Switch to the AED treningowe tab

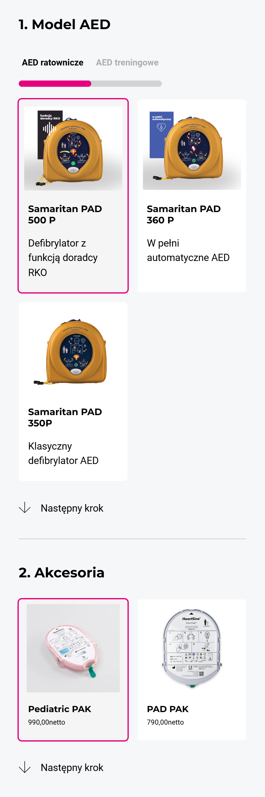(x=127, y=63)
